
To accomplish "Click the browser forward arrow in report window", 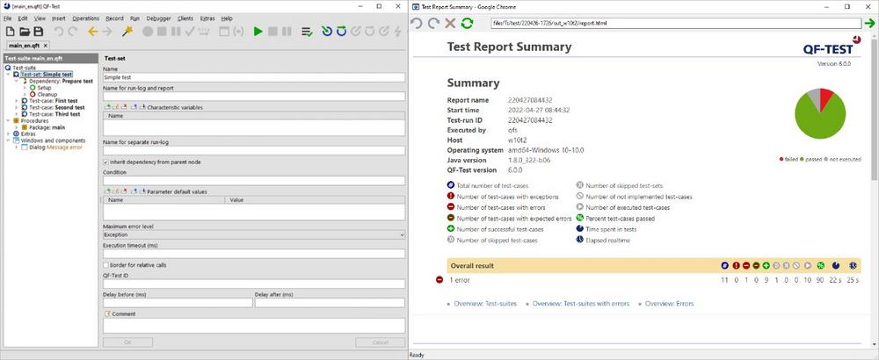I will click(x=433, y=23).
